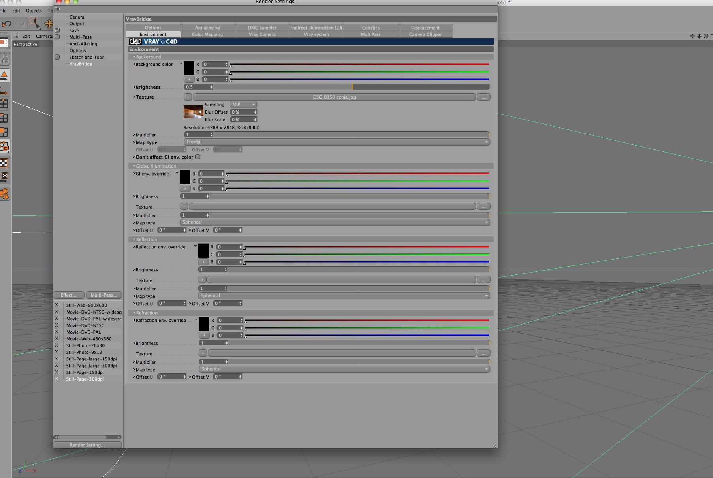This screenshot has height=478, width=713.
Task: Select General in render settings tree
Action: pos(77,17)
